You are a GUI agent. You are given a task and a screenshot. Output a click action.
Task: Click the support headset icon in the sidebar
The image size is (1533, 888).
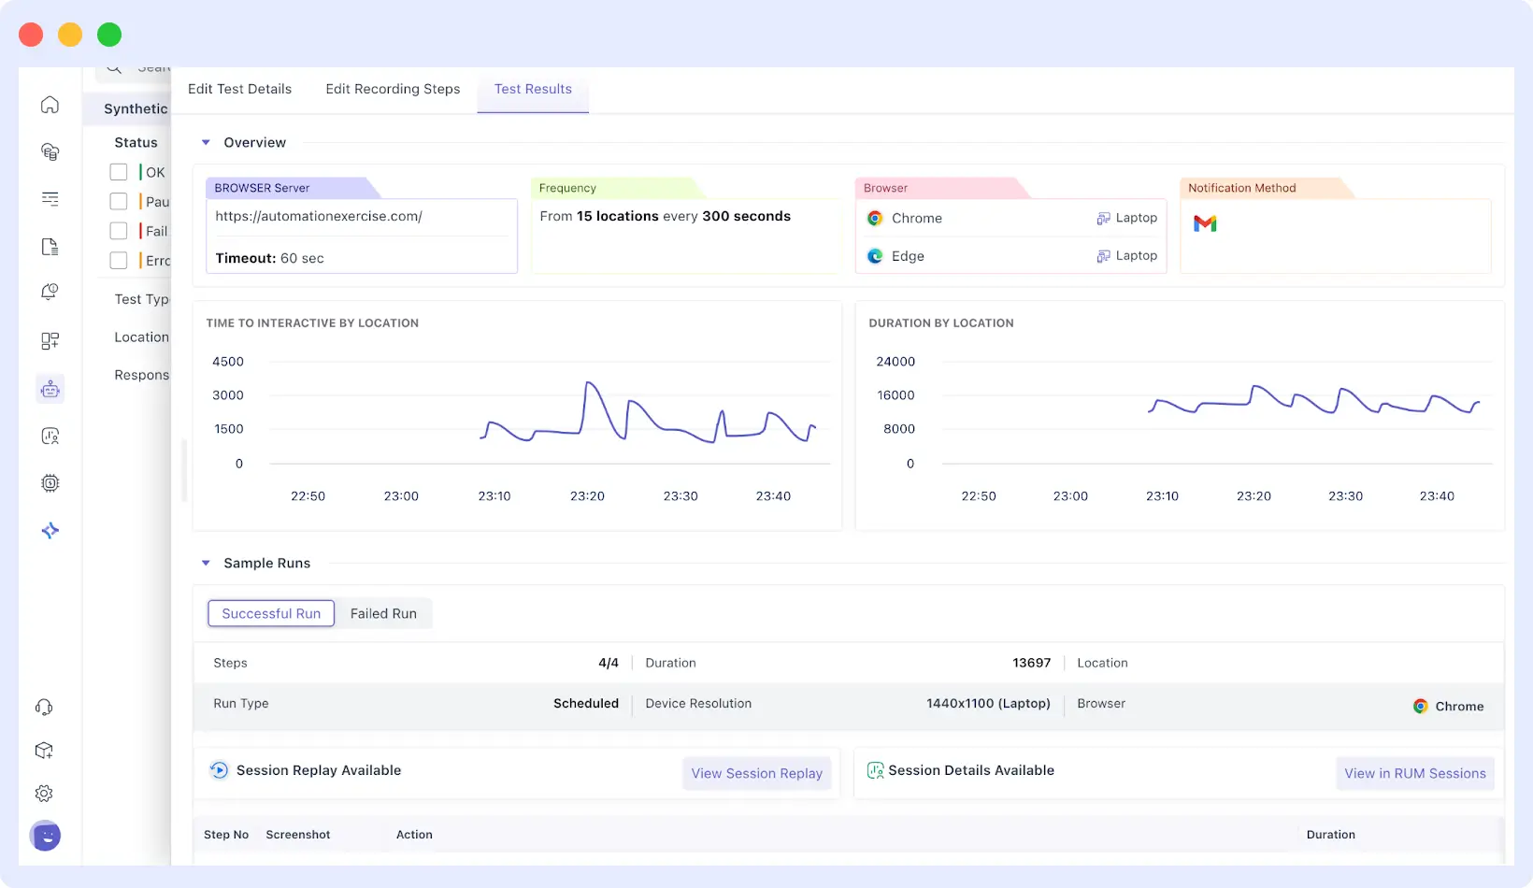44,707
